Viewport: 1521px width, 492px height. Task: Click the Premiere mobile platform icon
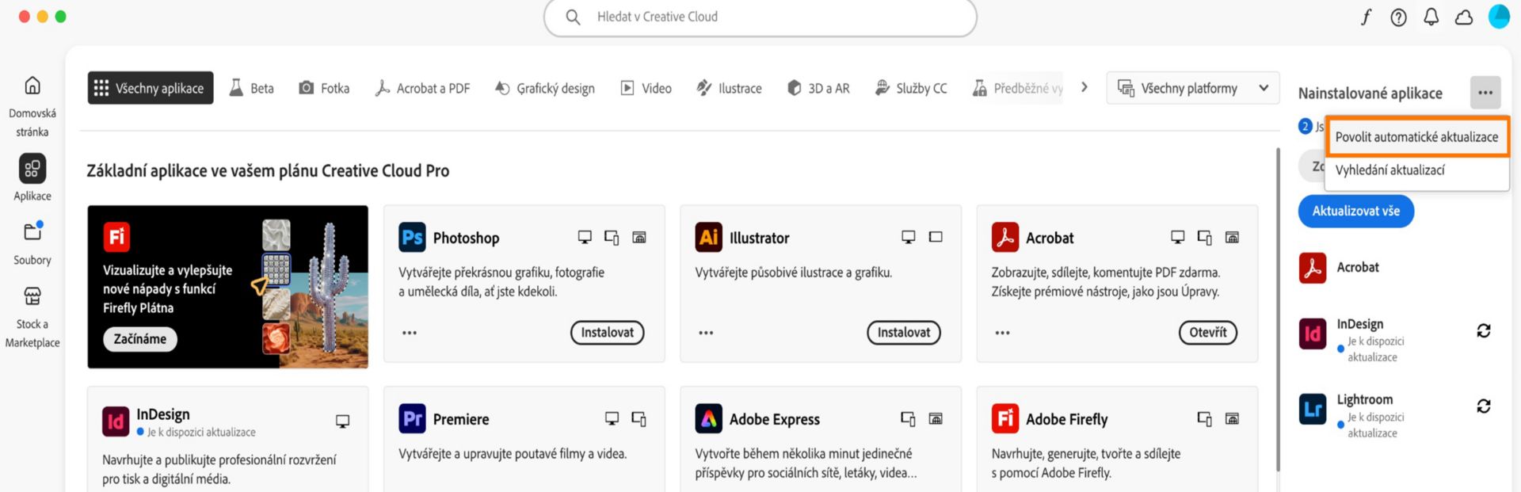coord(639,418)
